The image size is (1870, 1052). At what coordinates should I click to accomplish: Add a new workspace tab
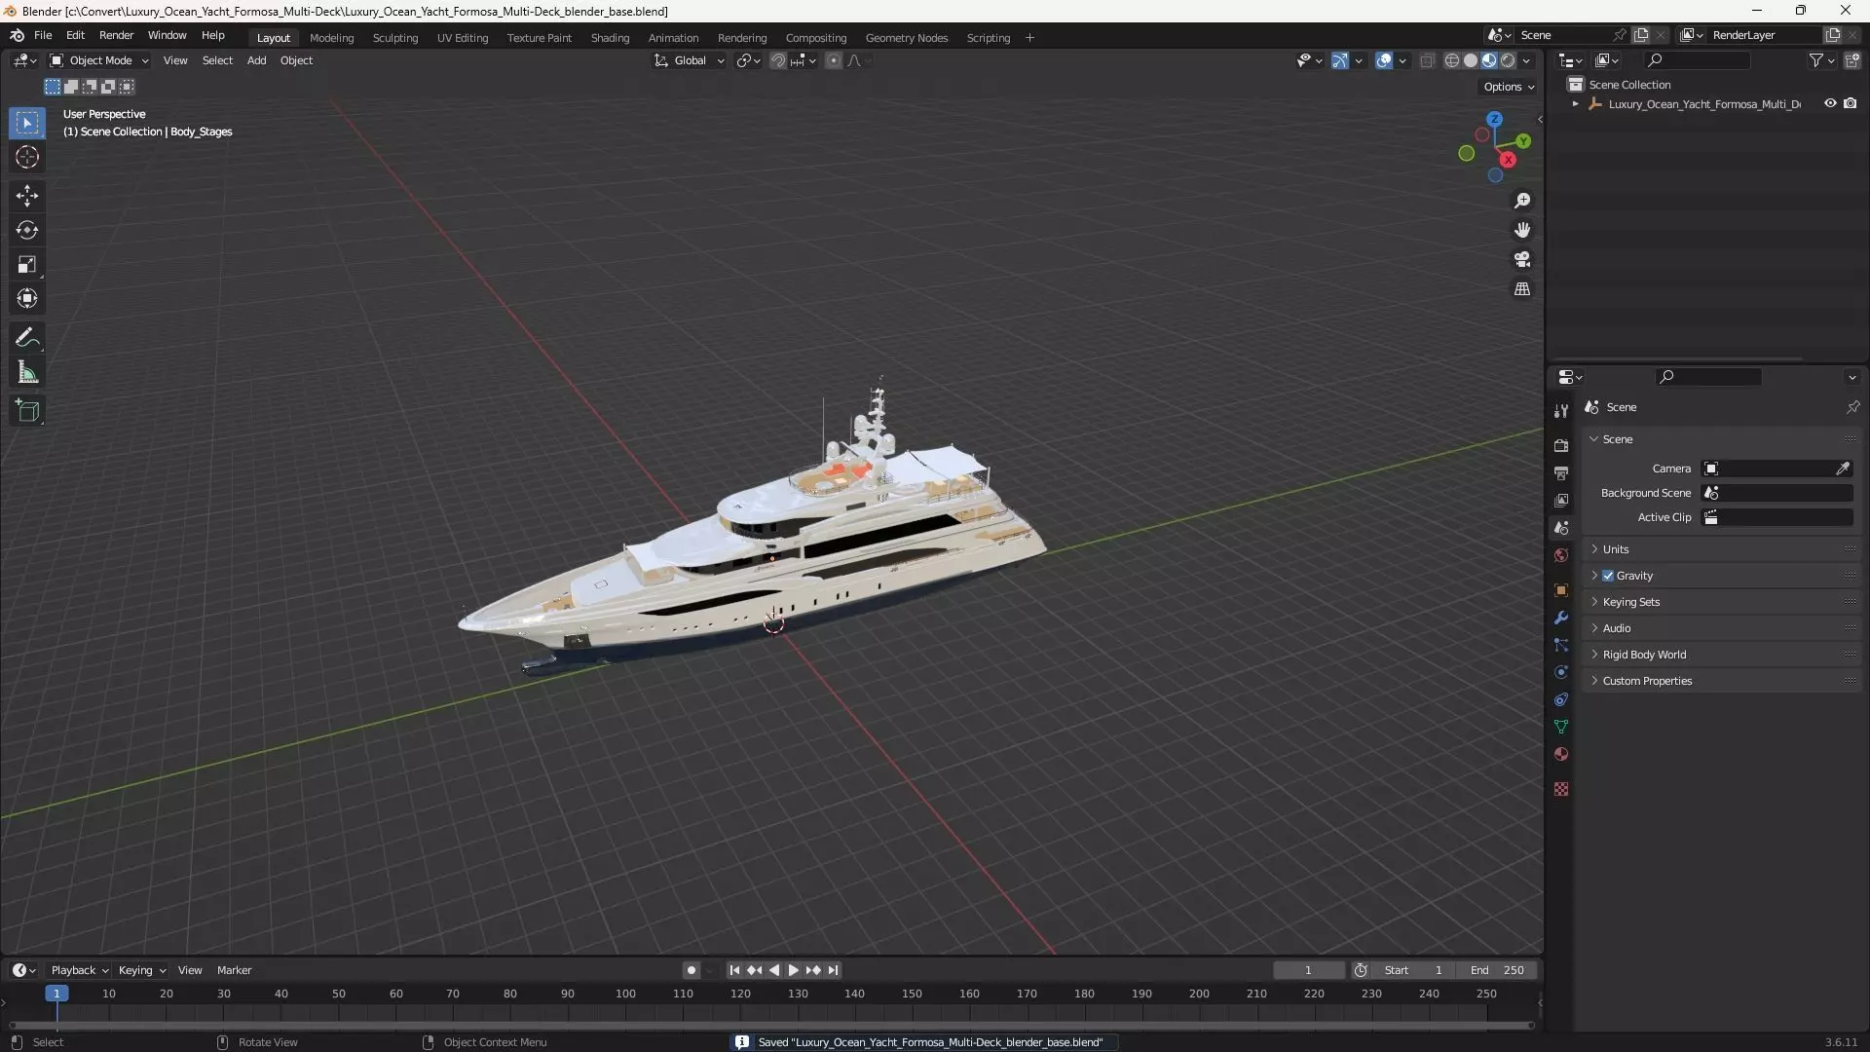[1029, 38]
